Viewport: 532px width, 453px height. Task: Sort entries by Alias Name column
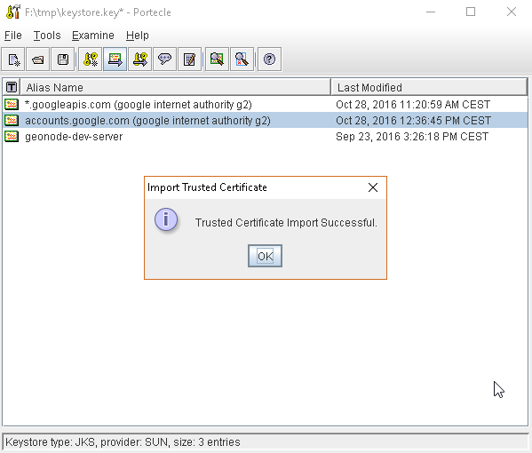[176, 87]
